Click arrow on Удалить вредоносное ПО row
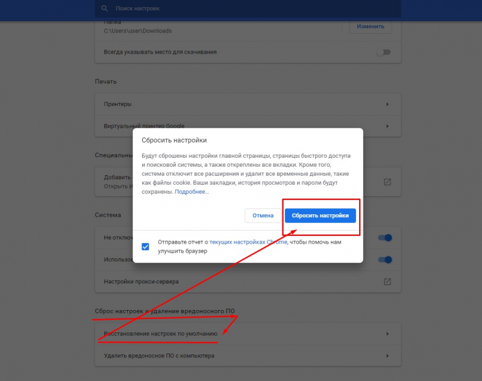Screen dimensions: 482x381 point(388,355)
